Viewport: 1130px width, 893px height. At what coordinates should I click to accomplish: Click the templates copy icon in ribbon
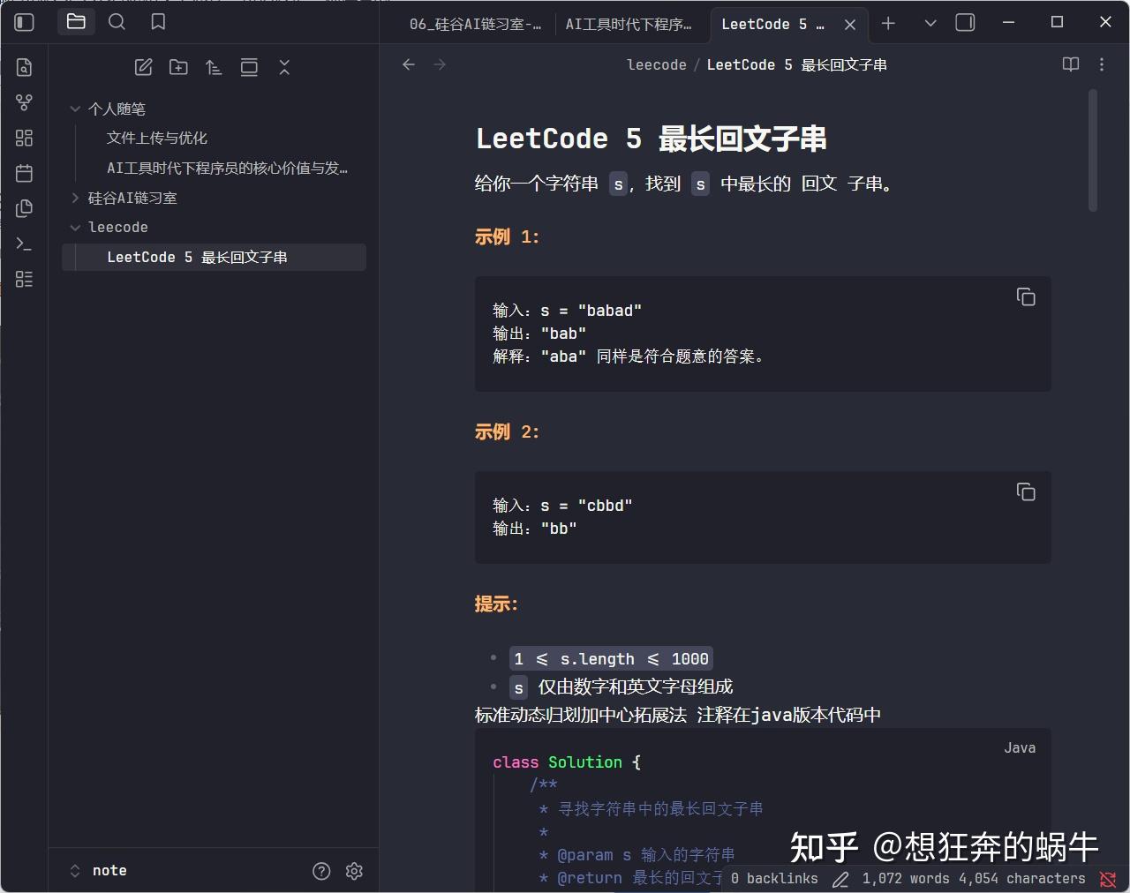point(25,208)
